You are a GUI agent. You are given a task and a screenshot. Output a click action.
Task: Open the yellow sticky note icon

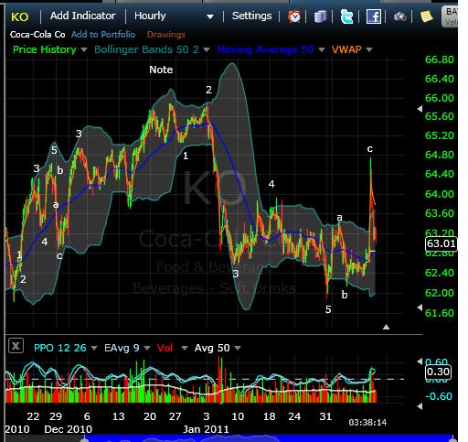[426, 16]
